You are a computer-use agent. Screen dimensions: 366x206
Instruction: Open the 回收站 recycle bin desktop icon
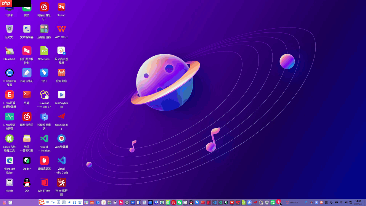[10, 29]
